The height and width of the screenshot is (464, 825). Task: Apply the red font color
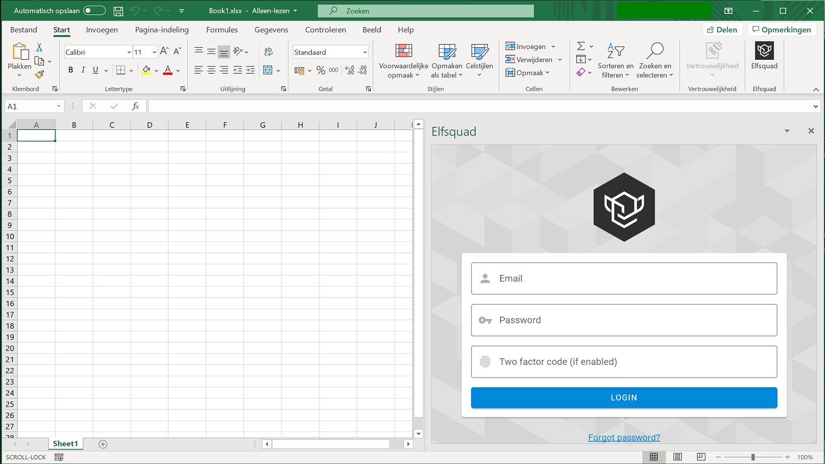(x=168, y=71)
